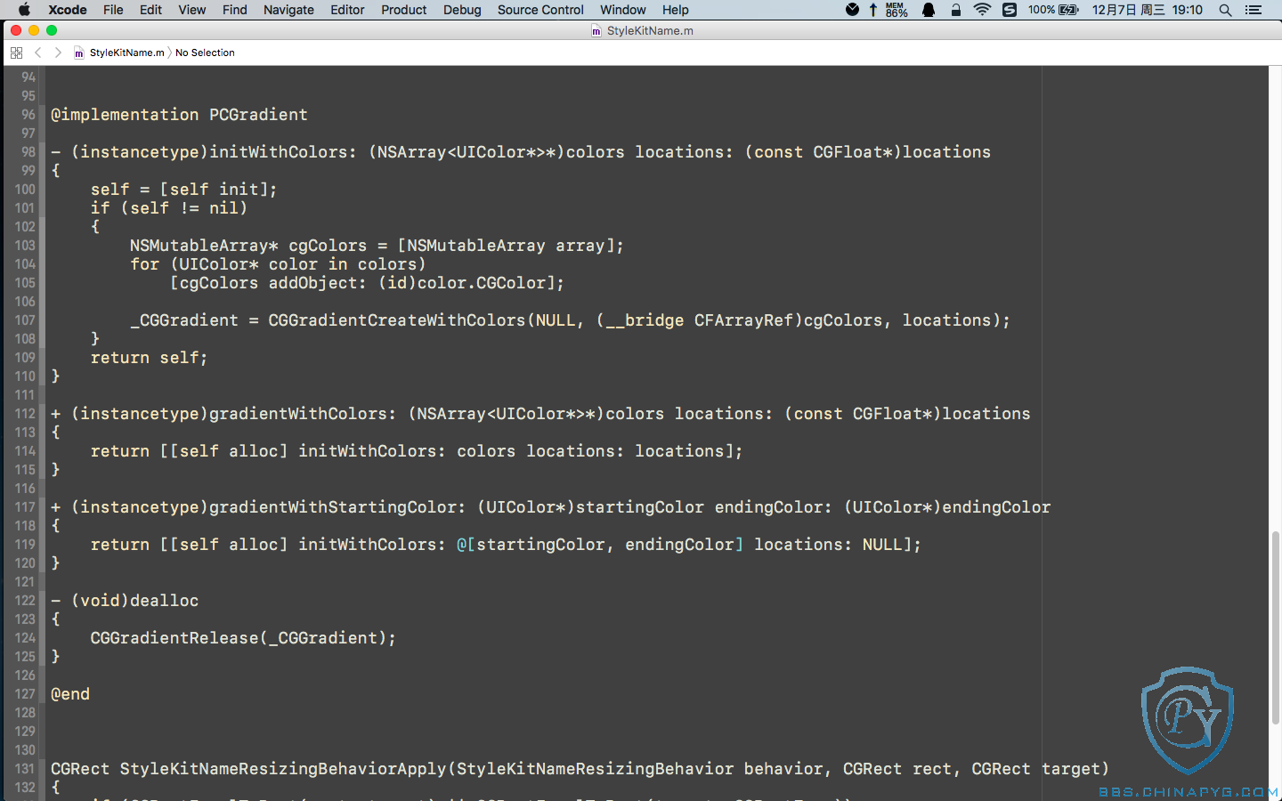This screenshot has width=1282, height=801.
Task: Open the Notification Center list icon
Action: click(x=1254, y=10)
